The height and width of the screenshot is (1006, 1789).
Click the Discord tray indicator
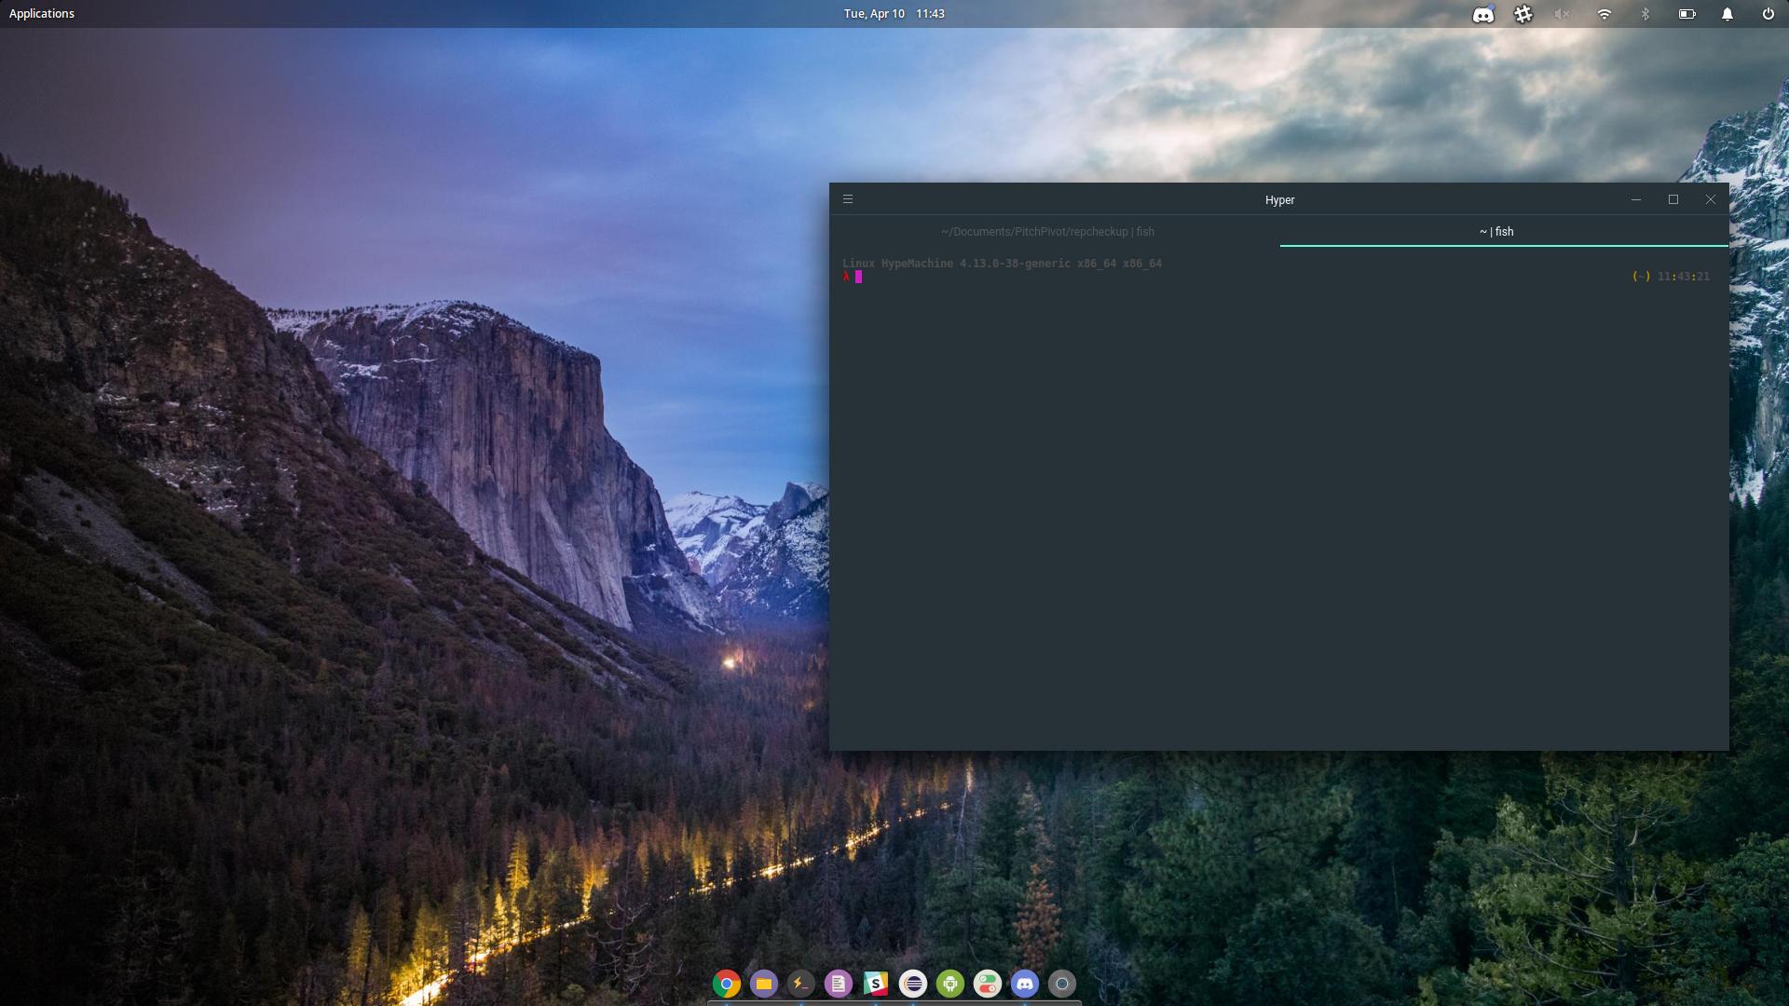(1482, 14)
